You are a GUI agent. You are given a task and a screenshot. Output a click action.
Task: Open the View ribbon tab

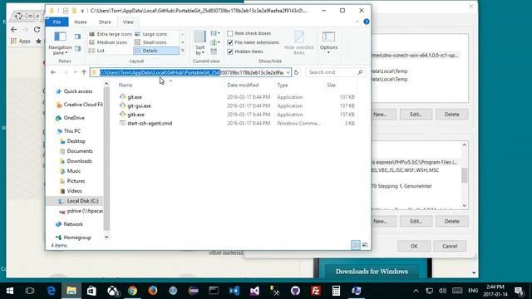[x=128, y=22]
